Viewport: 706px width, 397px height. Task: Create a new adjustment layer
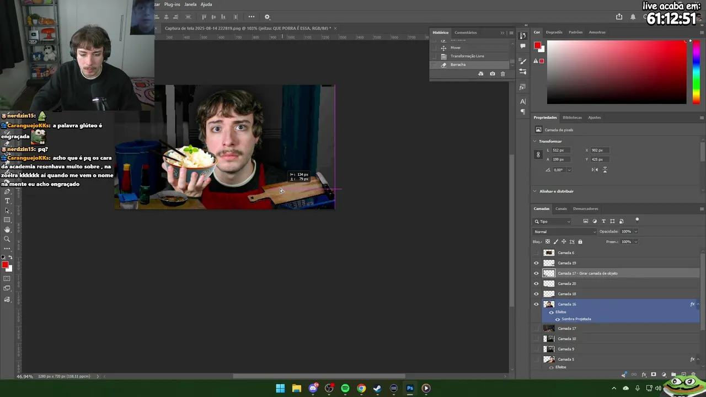[x=664, y=375]
